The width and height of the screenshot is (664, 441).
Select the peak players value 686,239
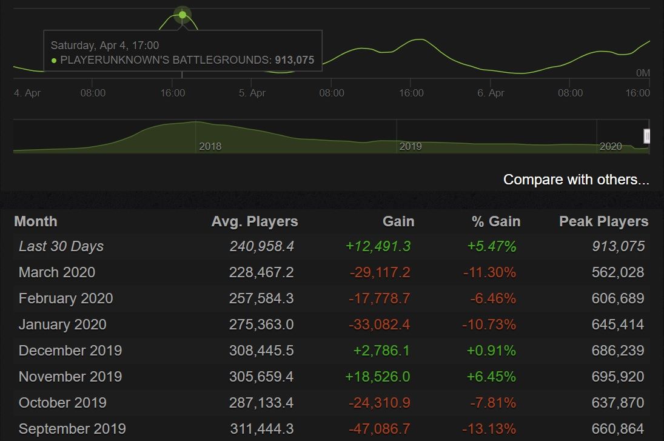tap(618, 351)
